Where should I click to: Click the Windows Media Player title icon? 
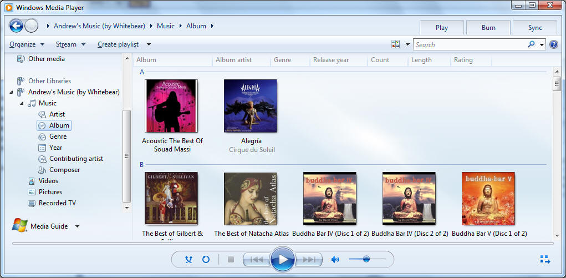(x=9, y=7)
